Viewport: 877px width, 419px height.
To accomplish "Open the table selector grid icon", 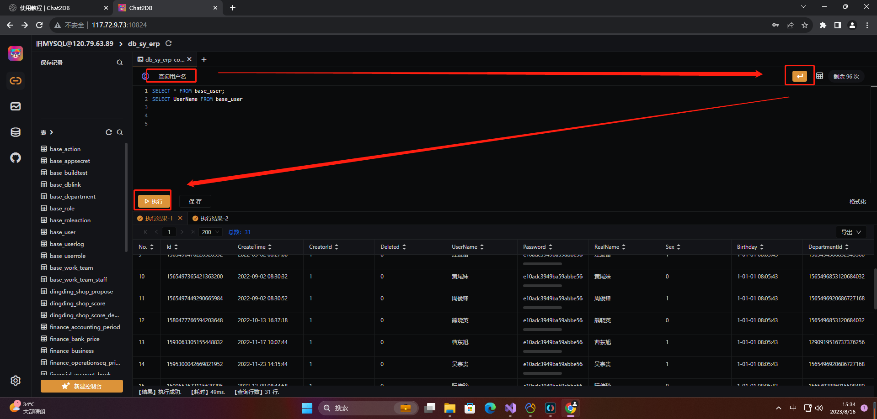I will [x=820, y=76].
